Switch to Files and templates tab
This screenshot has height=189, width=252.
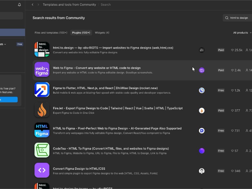point(51,33)
